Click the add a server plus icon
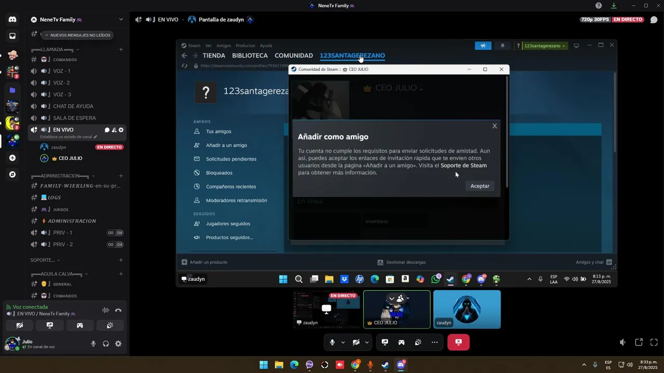The width and height of the screenshot is (664, 373). (12, 158)
